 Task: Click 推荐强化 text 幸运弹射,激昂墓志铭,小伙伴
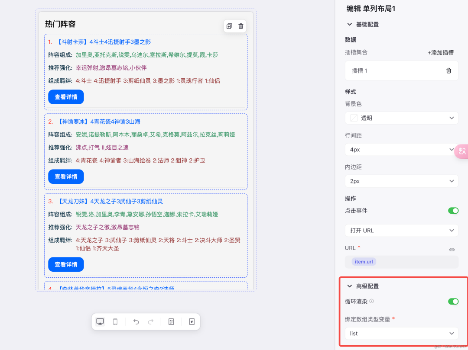coord(111,68)
